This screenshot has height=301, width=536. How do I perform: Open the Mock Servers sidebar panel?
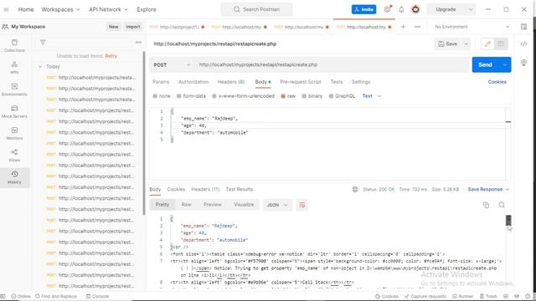[14, 111]
